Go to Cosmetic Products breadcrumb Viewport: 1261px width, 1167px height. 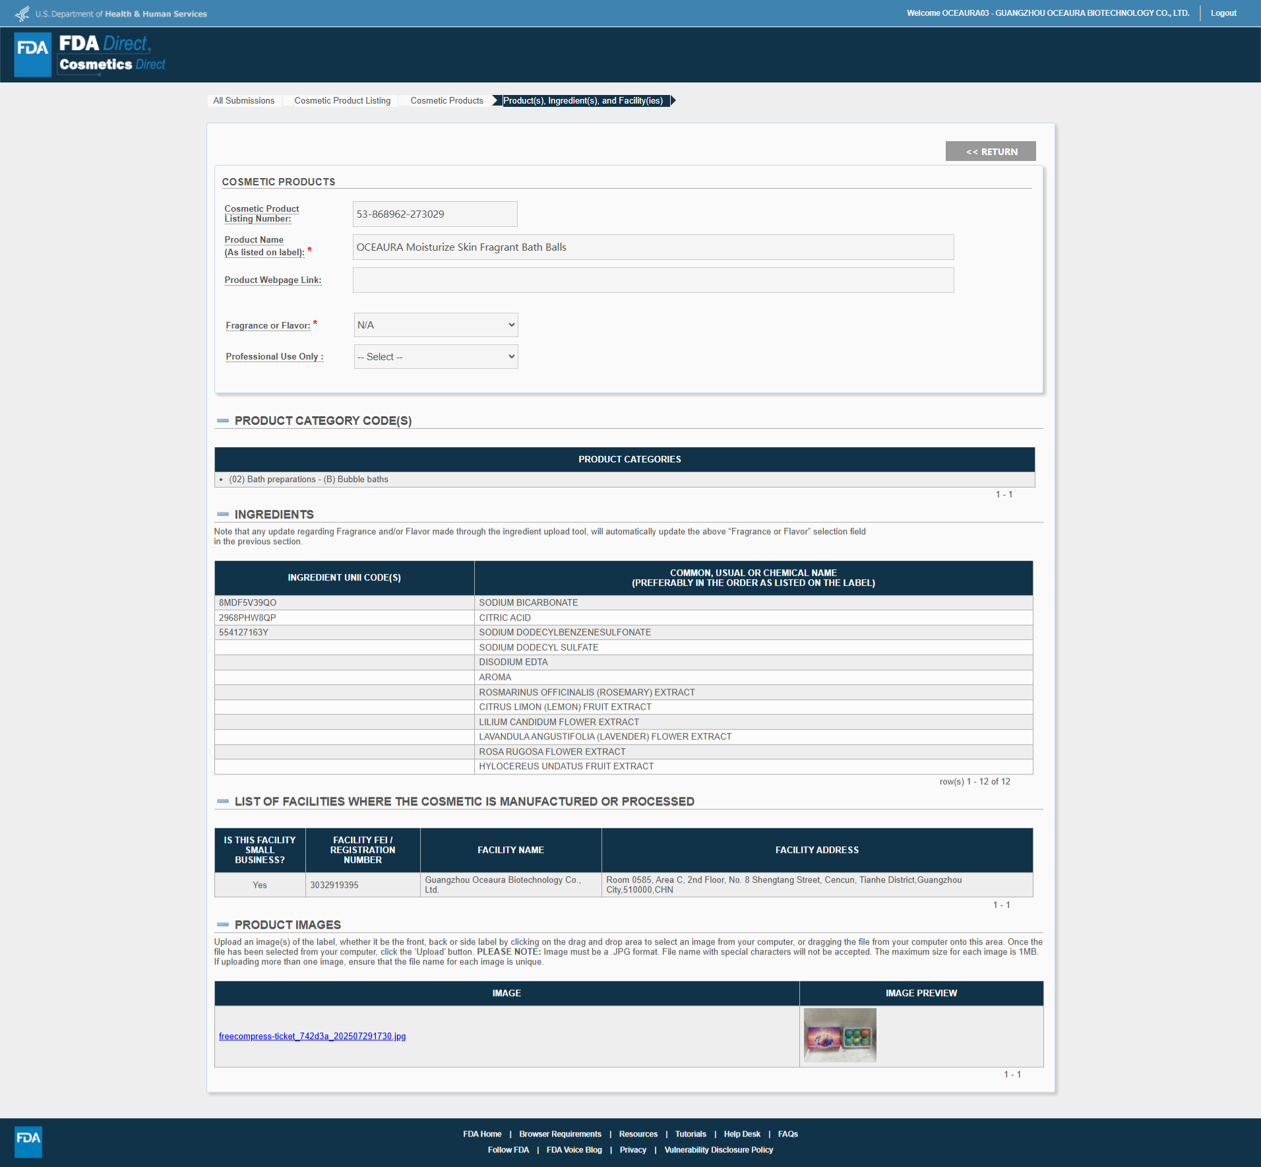coord(446,101)
